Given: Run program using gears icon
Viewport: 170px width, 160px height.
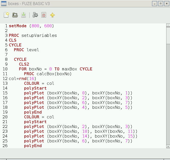Looking at the screenshot, I should click(35, 15).
